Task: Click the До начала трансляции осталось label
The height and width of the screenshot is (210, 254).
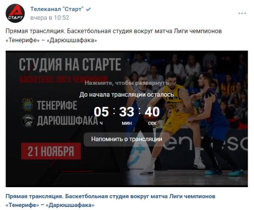Action: pos(127,95)
